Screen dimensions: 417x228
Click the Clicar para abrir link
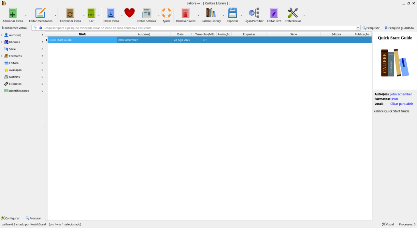point(402,104)
